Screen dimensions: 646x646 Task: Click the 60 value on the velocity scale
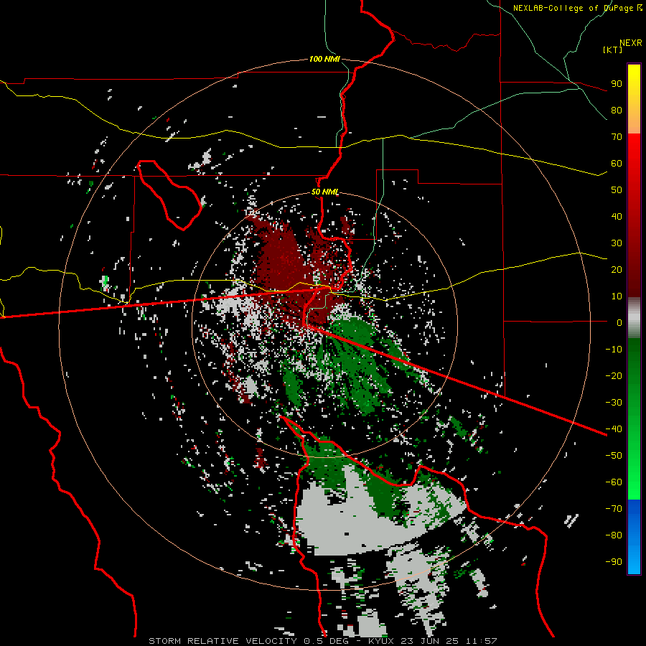pos(617,163)
